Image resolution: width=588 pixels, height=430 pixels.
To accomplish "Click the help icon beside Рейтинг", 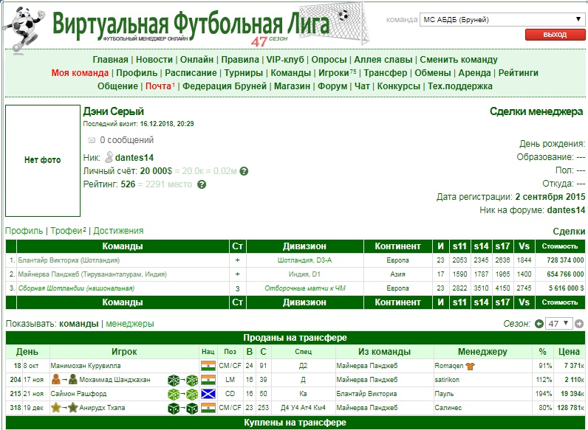I will pyautogui.click(x=201, y=184).
